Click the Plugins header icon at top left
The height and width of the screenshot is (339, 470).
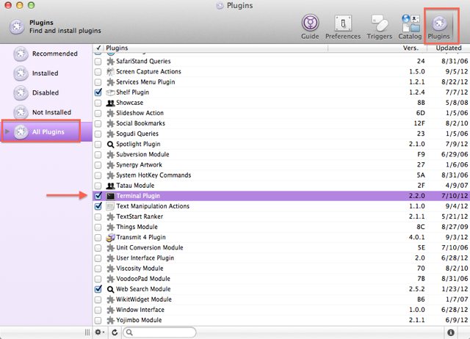click(x=16, y=26)
